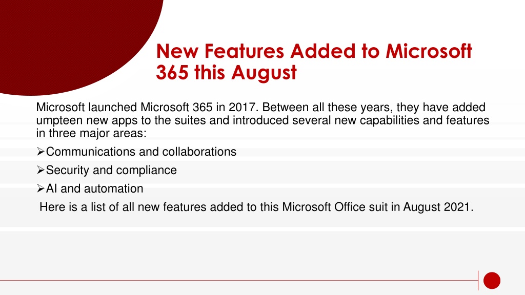
Task: Click the arrow bullet before AI and automation
Action: [x=41, y=188]
